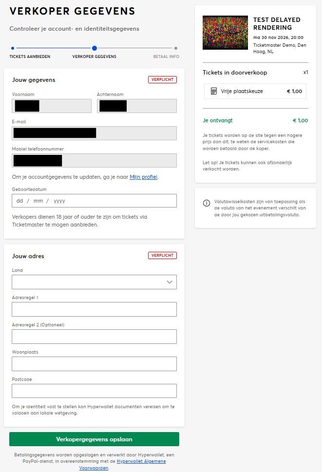Viewport: 322px width, 472px height.
Task: Click the info icon near Valutawisselkosten notice
Action: 207,203
